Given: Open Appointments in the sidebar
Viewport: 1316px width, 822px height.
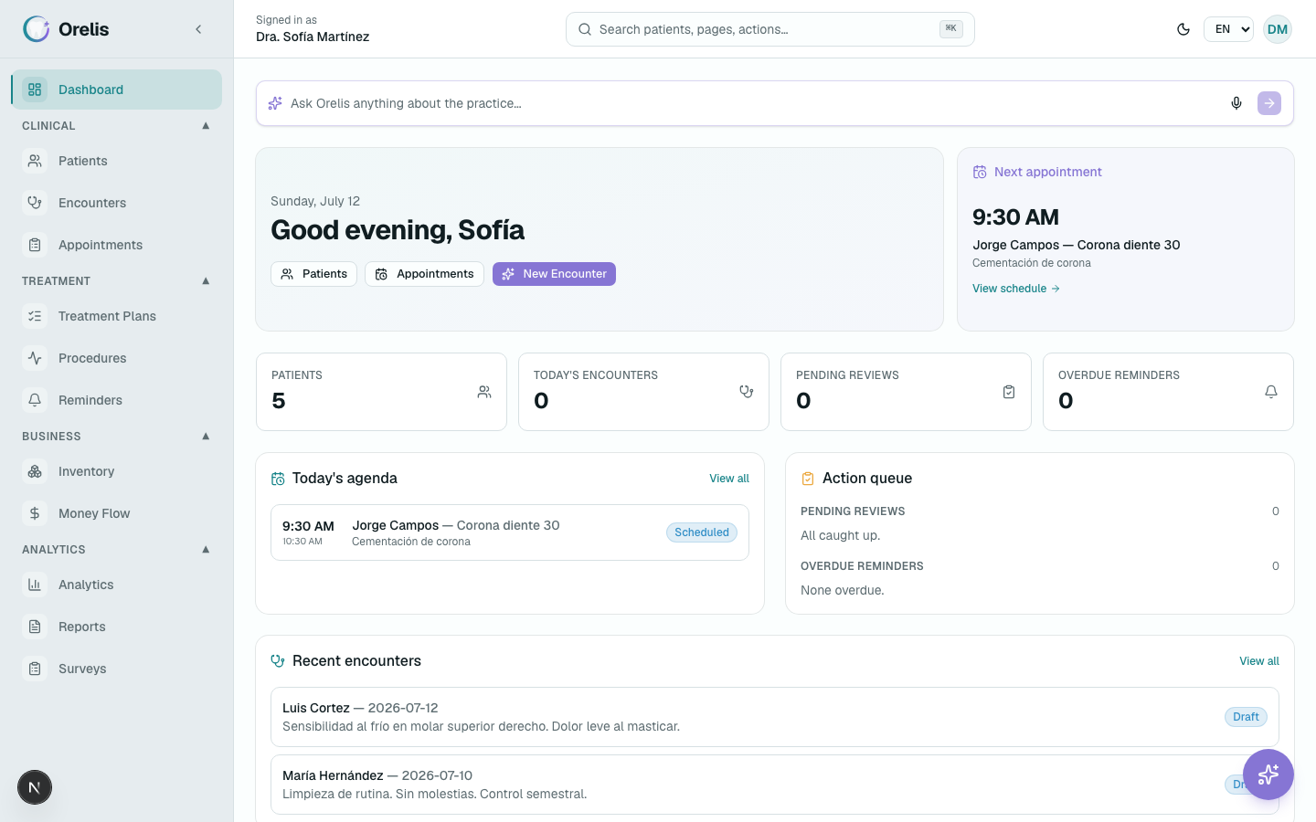Looking at the screenshot, I should (x=117, y=245).
